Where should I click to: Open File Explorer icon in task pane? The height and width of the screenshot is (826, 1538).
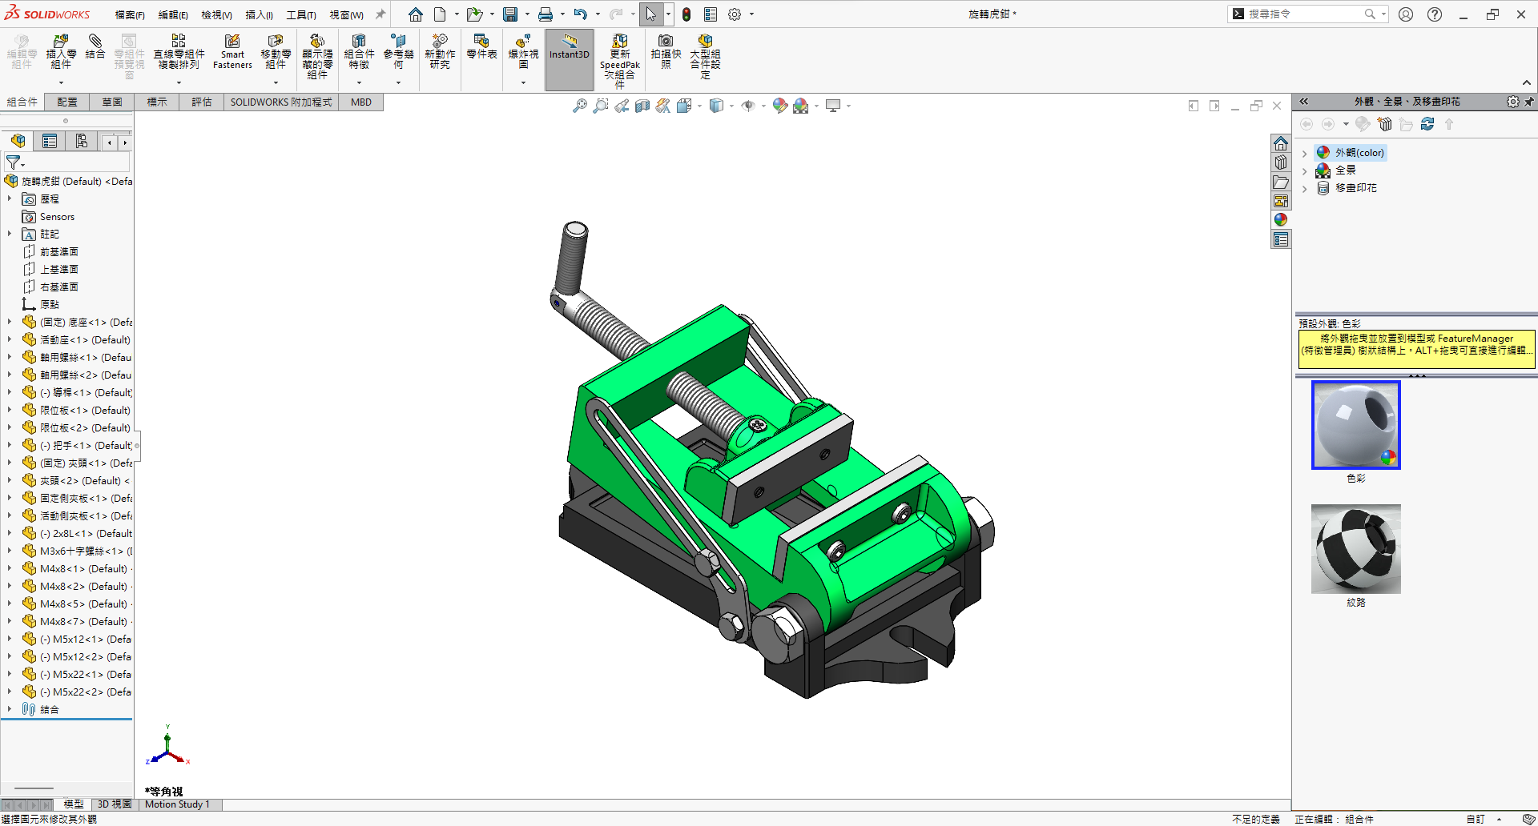pos(1281,182)
